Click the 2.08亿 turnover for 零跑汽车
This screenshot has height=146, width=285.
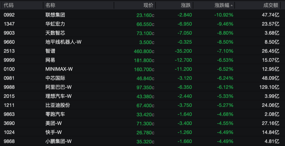click(x=272, y=114)
